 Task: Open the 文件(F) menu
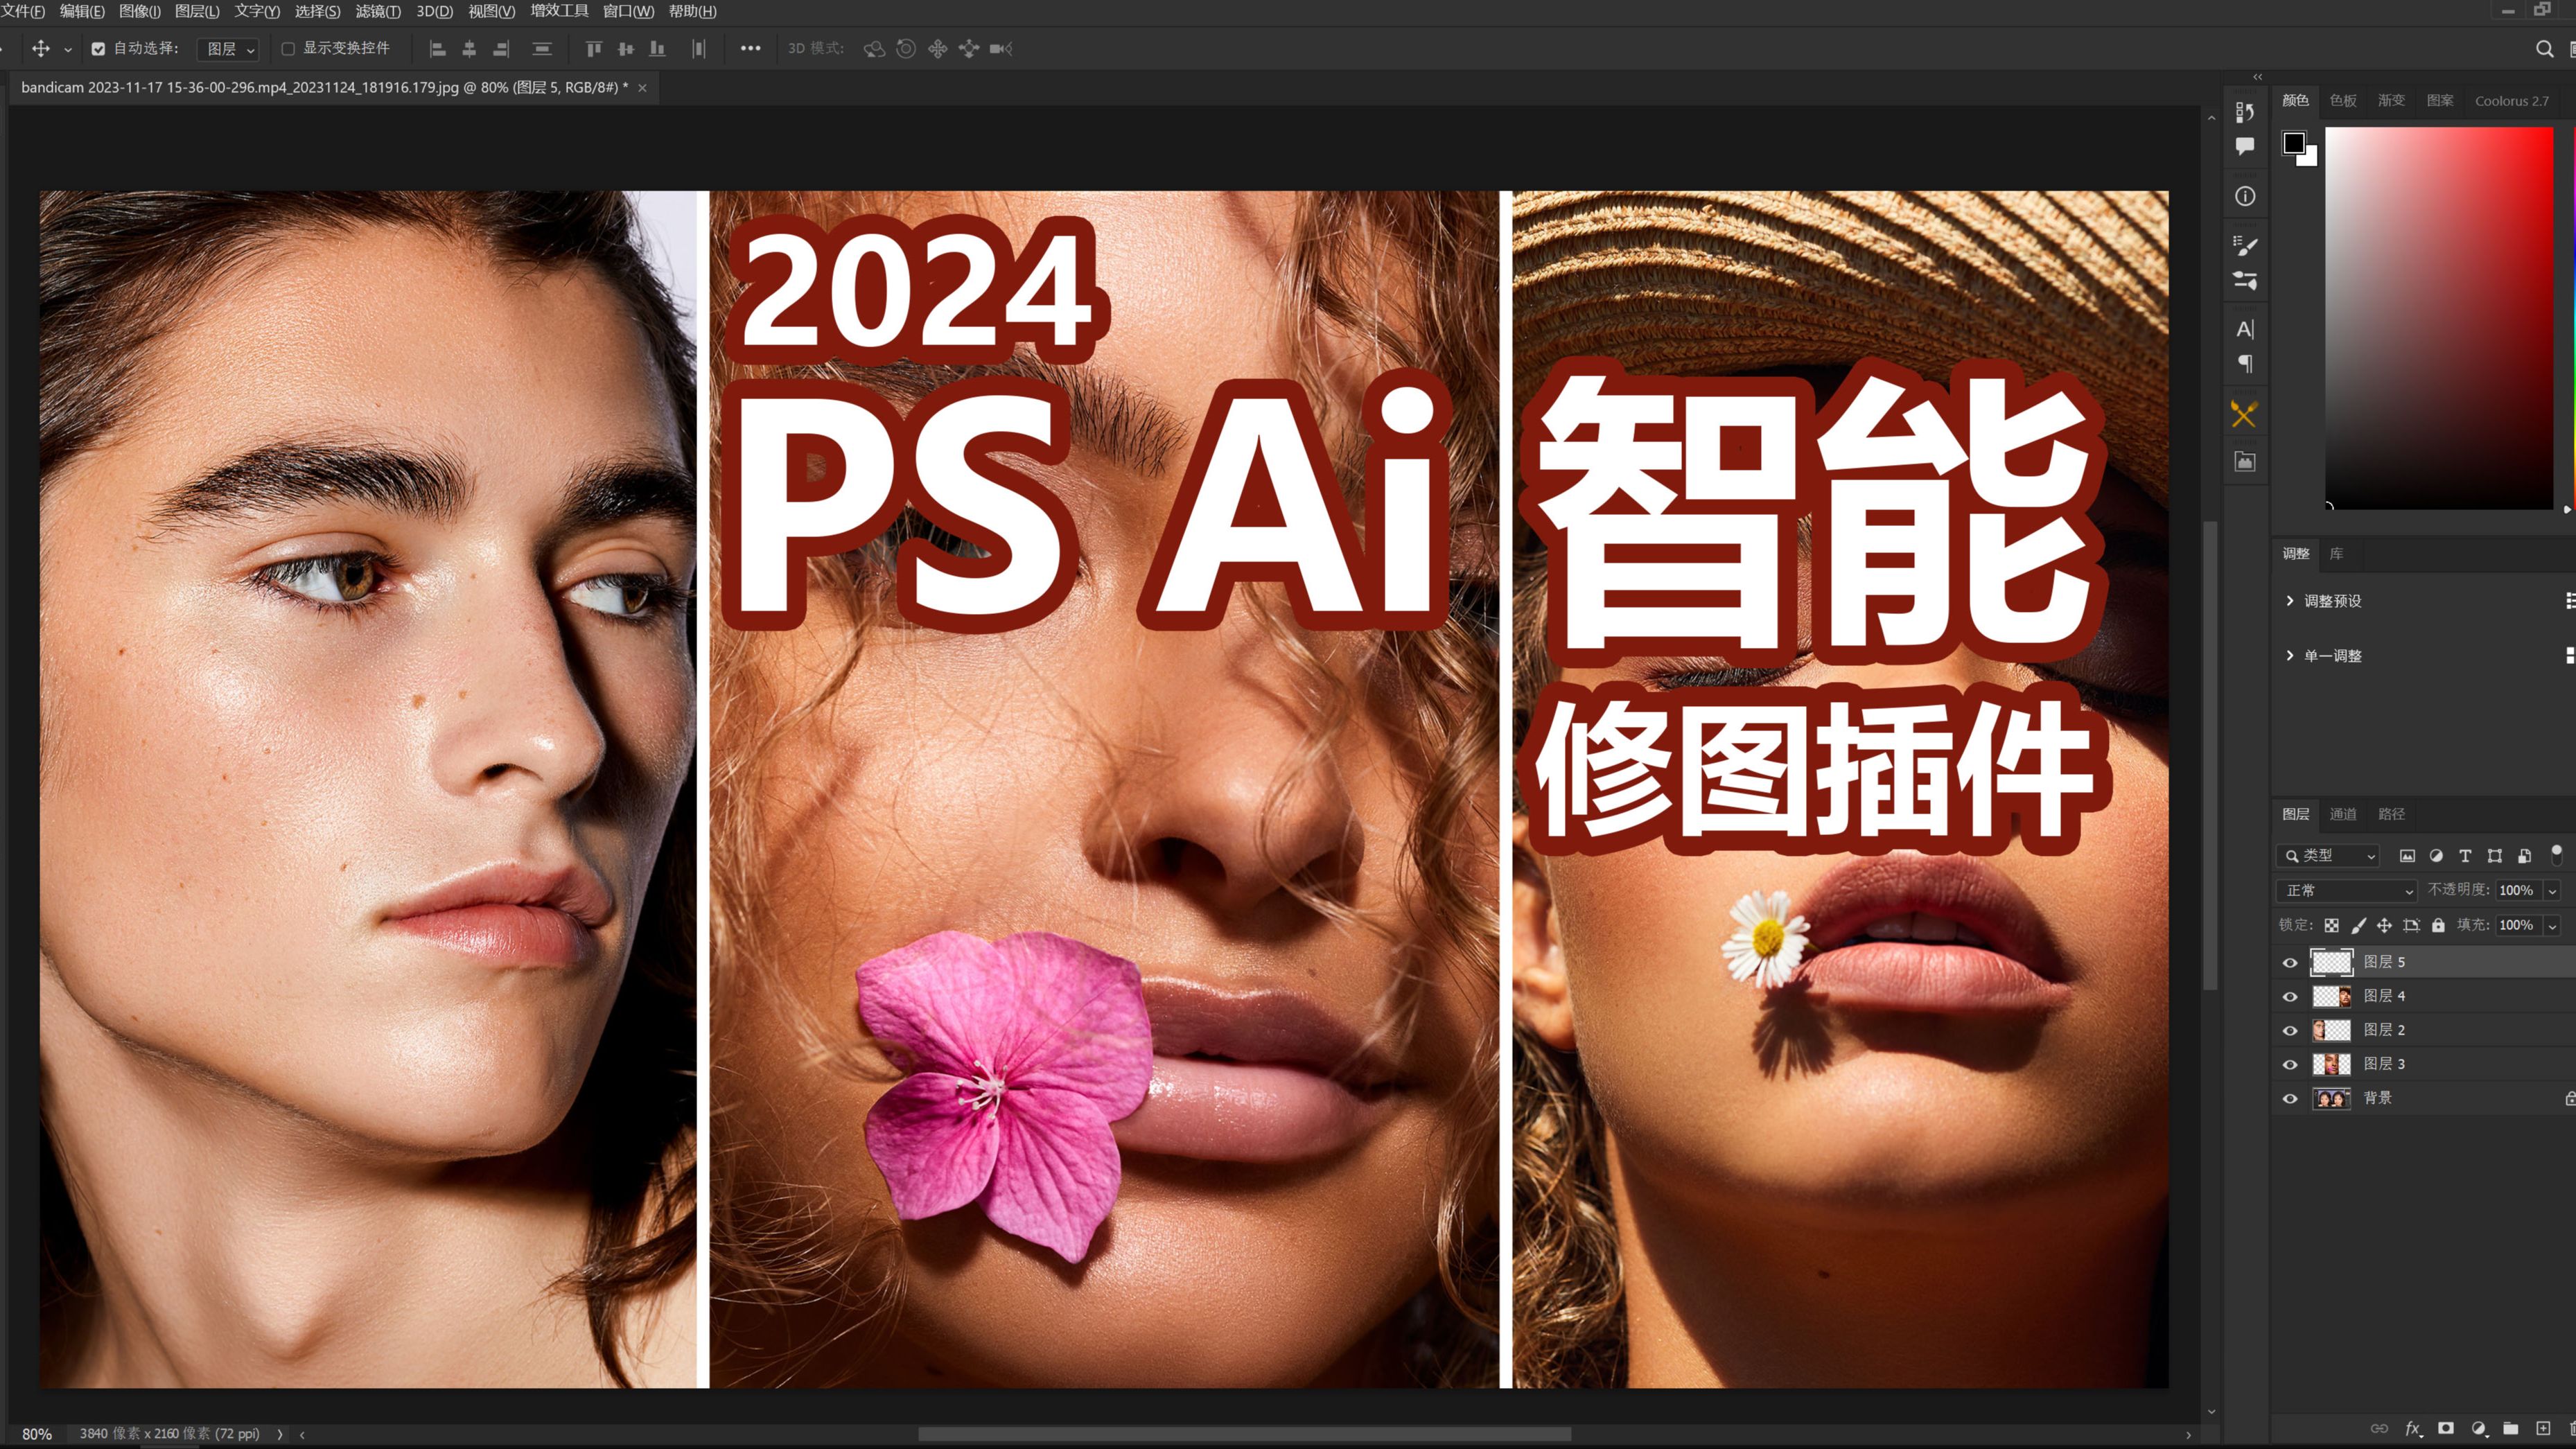(22, 11)
